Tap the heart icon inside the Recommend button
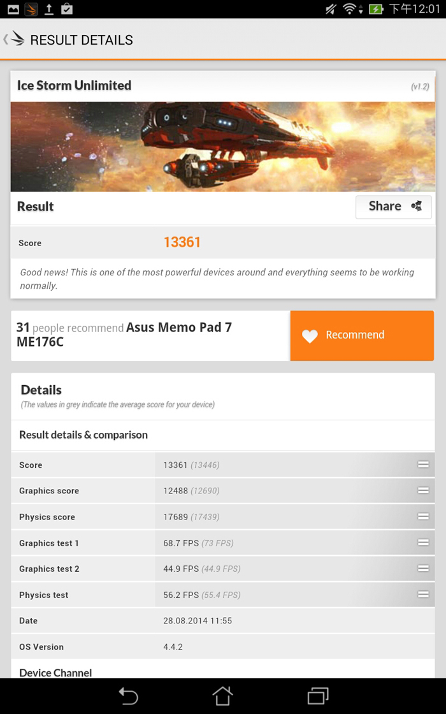Screen dimensions: 446x714 310,335
